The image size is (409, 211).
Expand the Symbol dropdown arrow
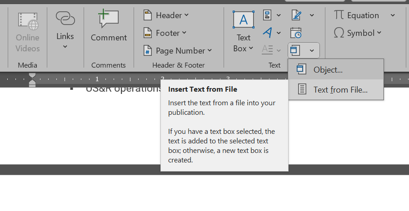[x=379, y=33]
